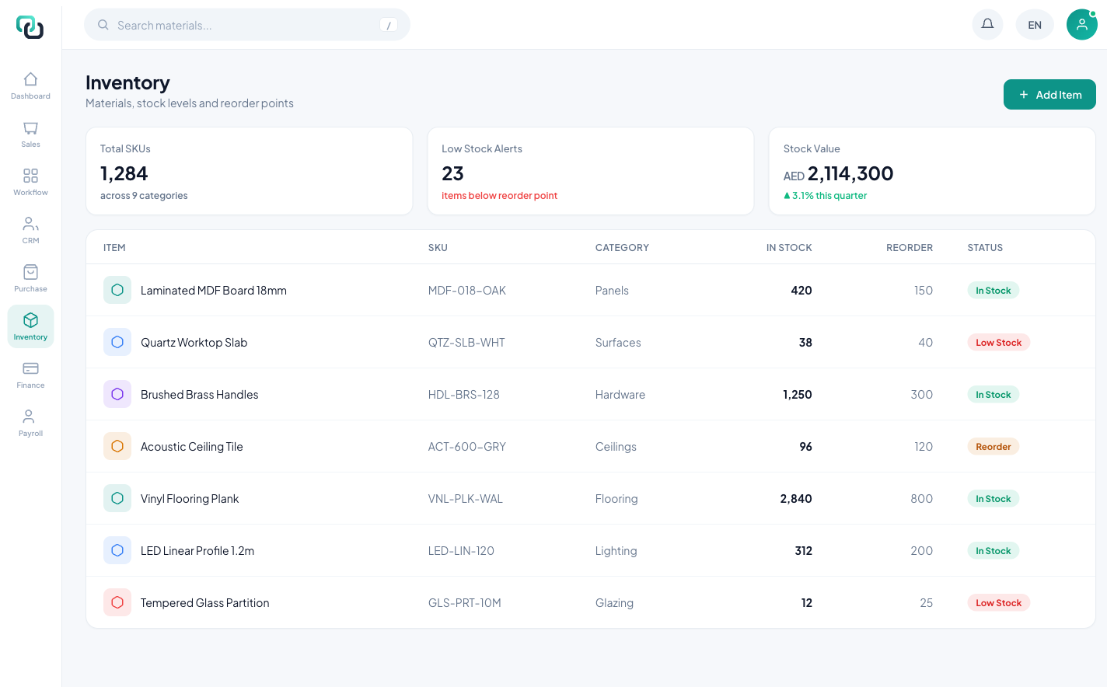The height and width of the screenshot is (687, 1107).
Task: Sort by the SKU column header
Action: [x=438, y=248]
